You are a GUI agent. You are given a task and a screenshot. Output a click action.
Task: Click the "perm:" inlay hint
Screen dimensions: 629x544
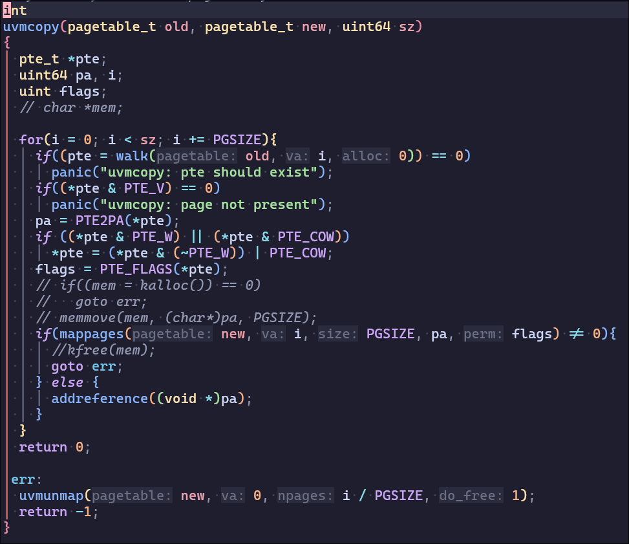pos(484,334)
